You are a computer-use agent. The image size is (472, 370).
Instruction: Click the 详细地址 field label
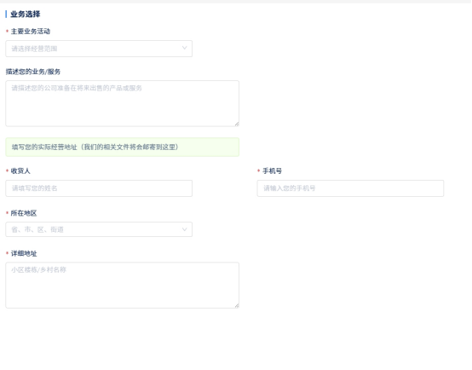pos(24,253)
